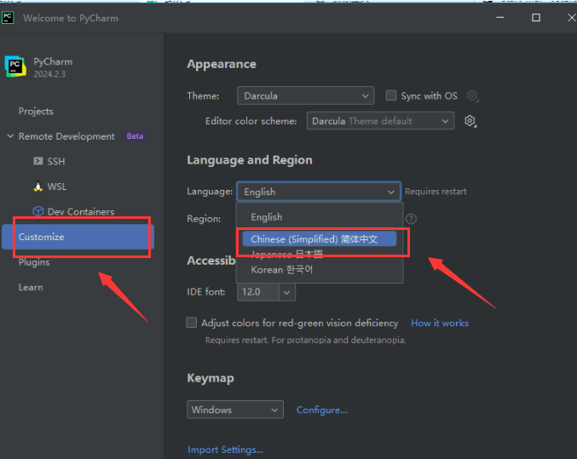Open the Plugins section
This screenshot has width=577, height=459.
(34, 262)
